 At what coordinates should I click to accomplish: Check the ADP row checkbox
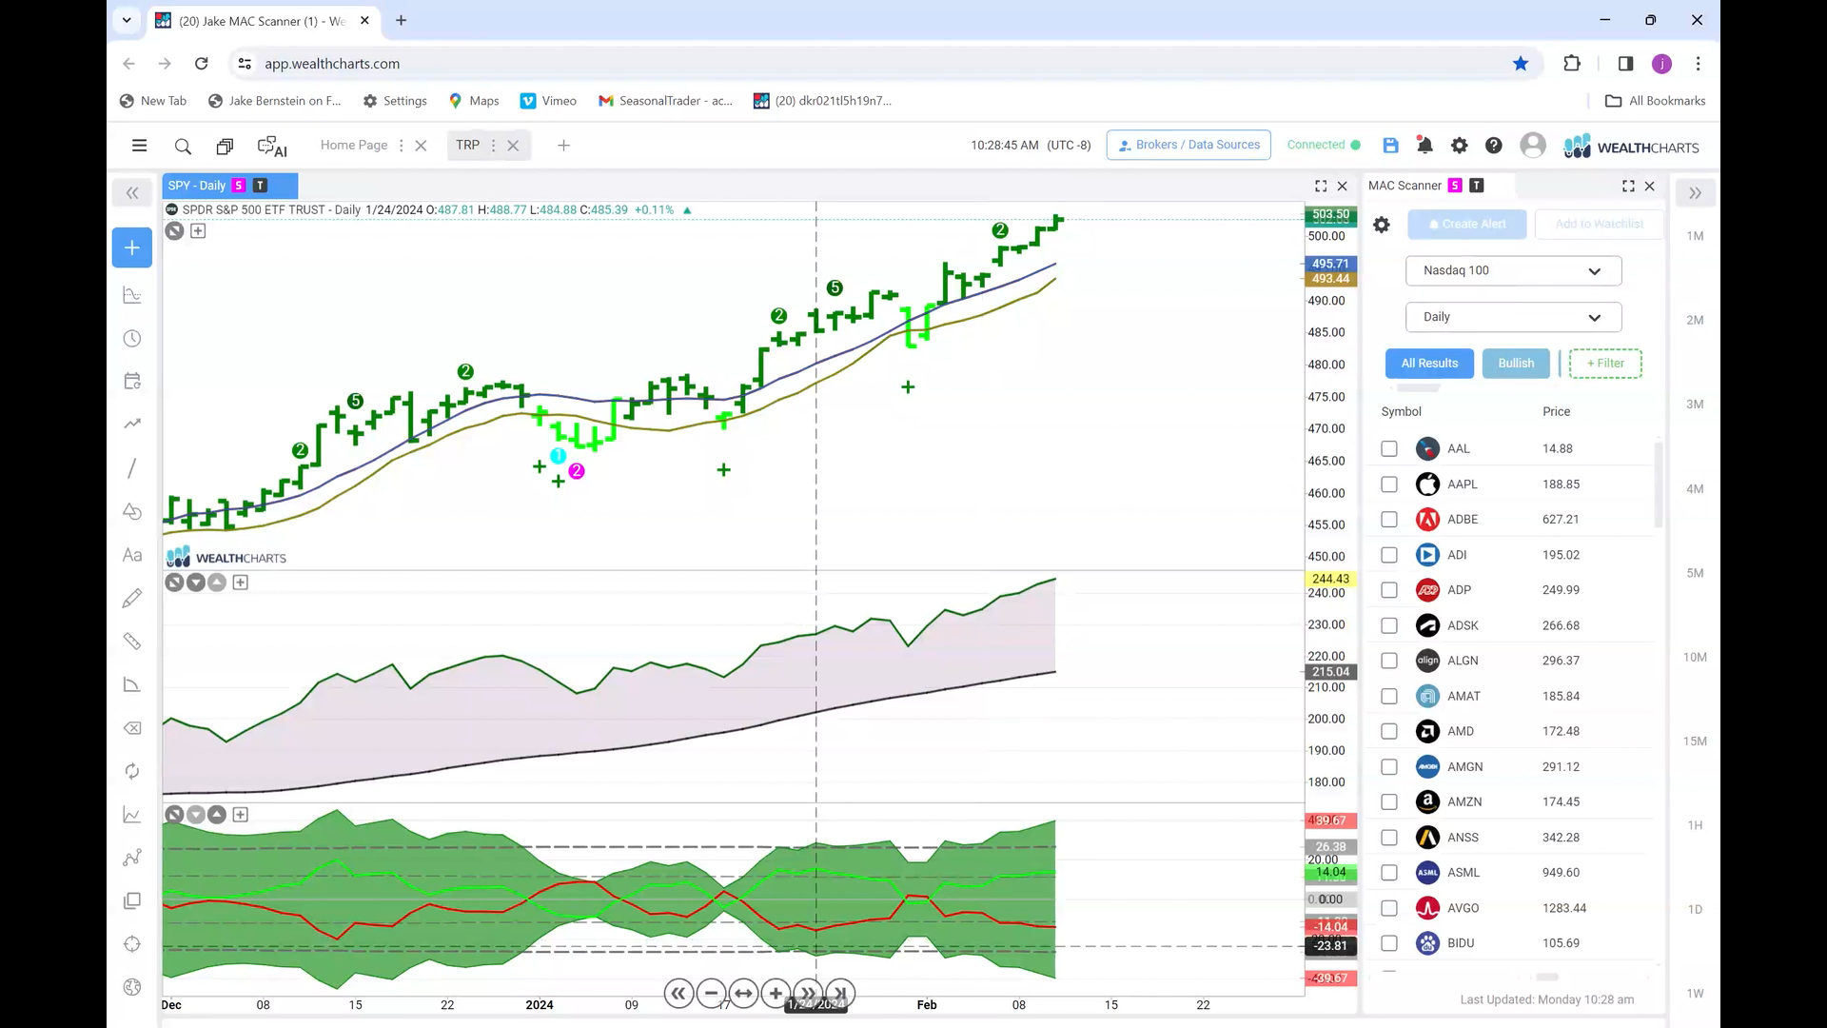pyautogui.click(x=1389, y=590)
